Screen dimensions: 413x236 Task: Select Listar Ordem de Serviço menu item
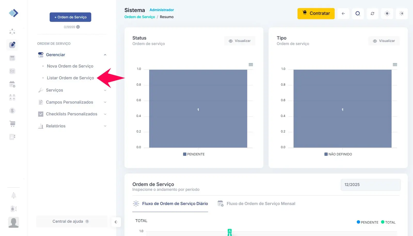70,78
